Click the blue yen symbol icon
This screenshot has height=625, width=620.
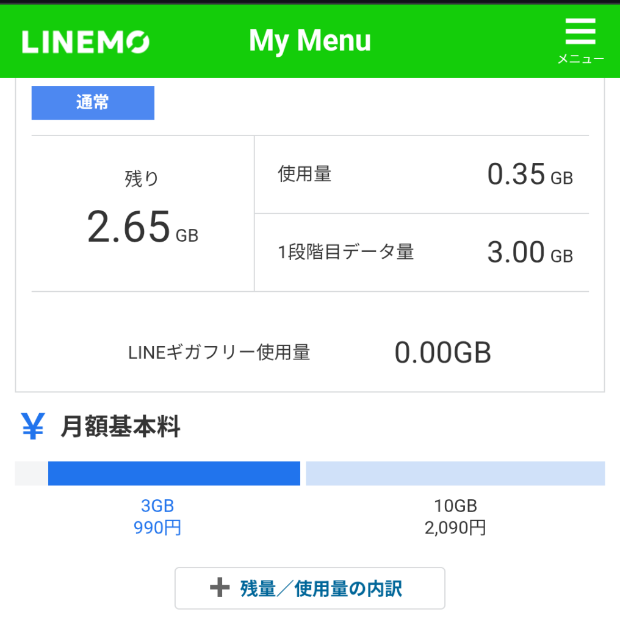tap(33, 426)
